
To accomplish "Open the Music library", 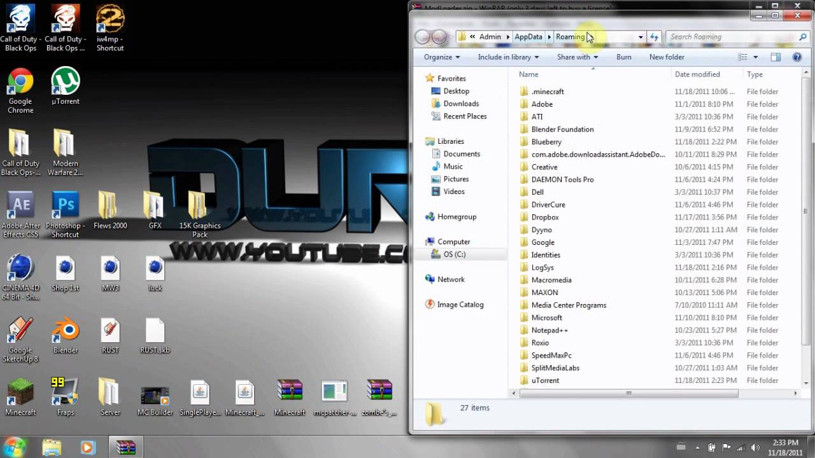I will (453, 167).
